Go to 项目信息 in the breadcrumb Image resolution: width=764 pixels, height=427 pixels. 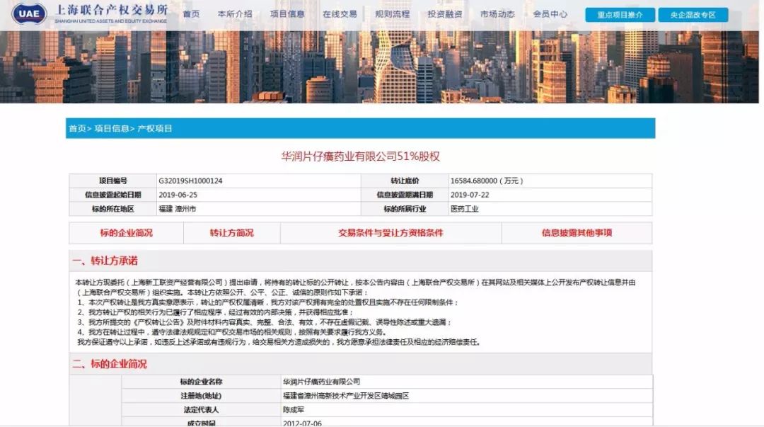click(111, 128)
